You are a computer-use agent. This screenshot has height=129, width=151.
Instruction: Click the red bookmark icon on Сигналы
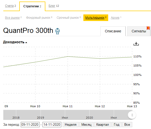(148, 28)
